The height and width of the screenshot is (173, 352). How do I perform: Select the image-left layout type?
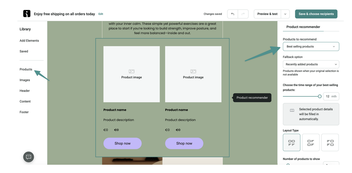[x=311, y=142]
